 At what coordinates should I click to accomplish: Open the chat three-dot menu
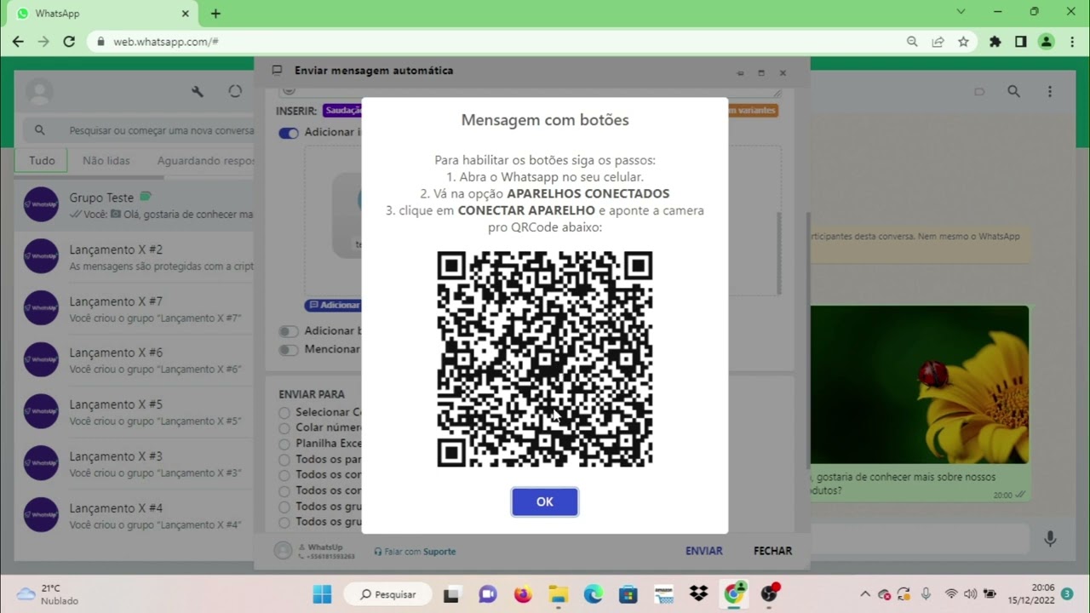pos(1050,91)
